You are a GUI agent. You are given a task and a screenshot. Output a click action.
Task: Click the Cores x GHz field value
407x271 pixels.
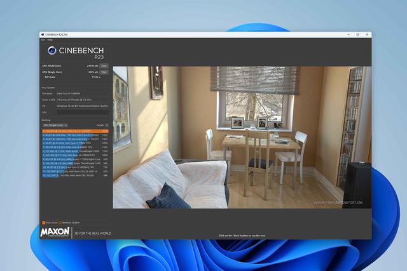coord(83,100)
